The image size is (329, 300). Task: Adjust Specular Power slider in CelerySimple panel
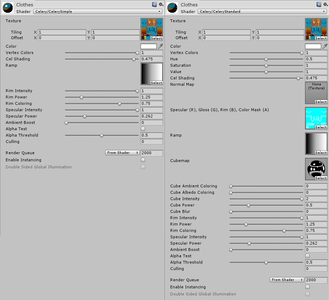(x=102, y=116)
